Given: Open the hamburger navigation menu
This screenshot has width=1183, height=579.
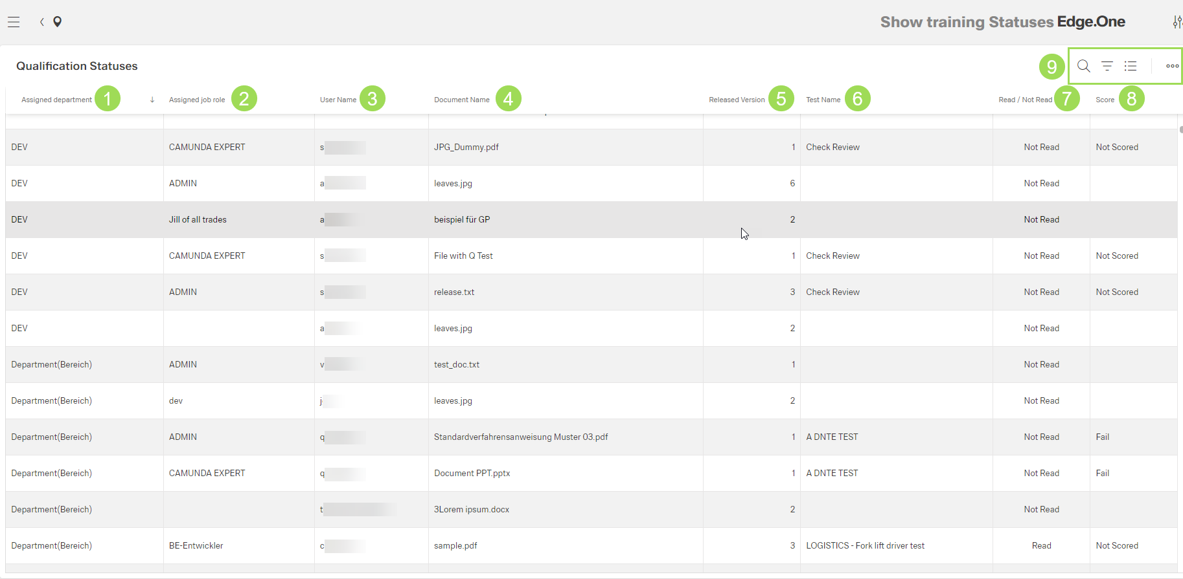Looking at the screenshot, I should (x=14, y=22).
